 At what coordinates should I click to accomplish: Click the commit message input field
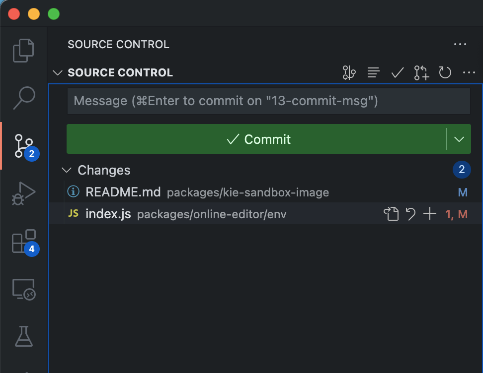coord(268,101)
